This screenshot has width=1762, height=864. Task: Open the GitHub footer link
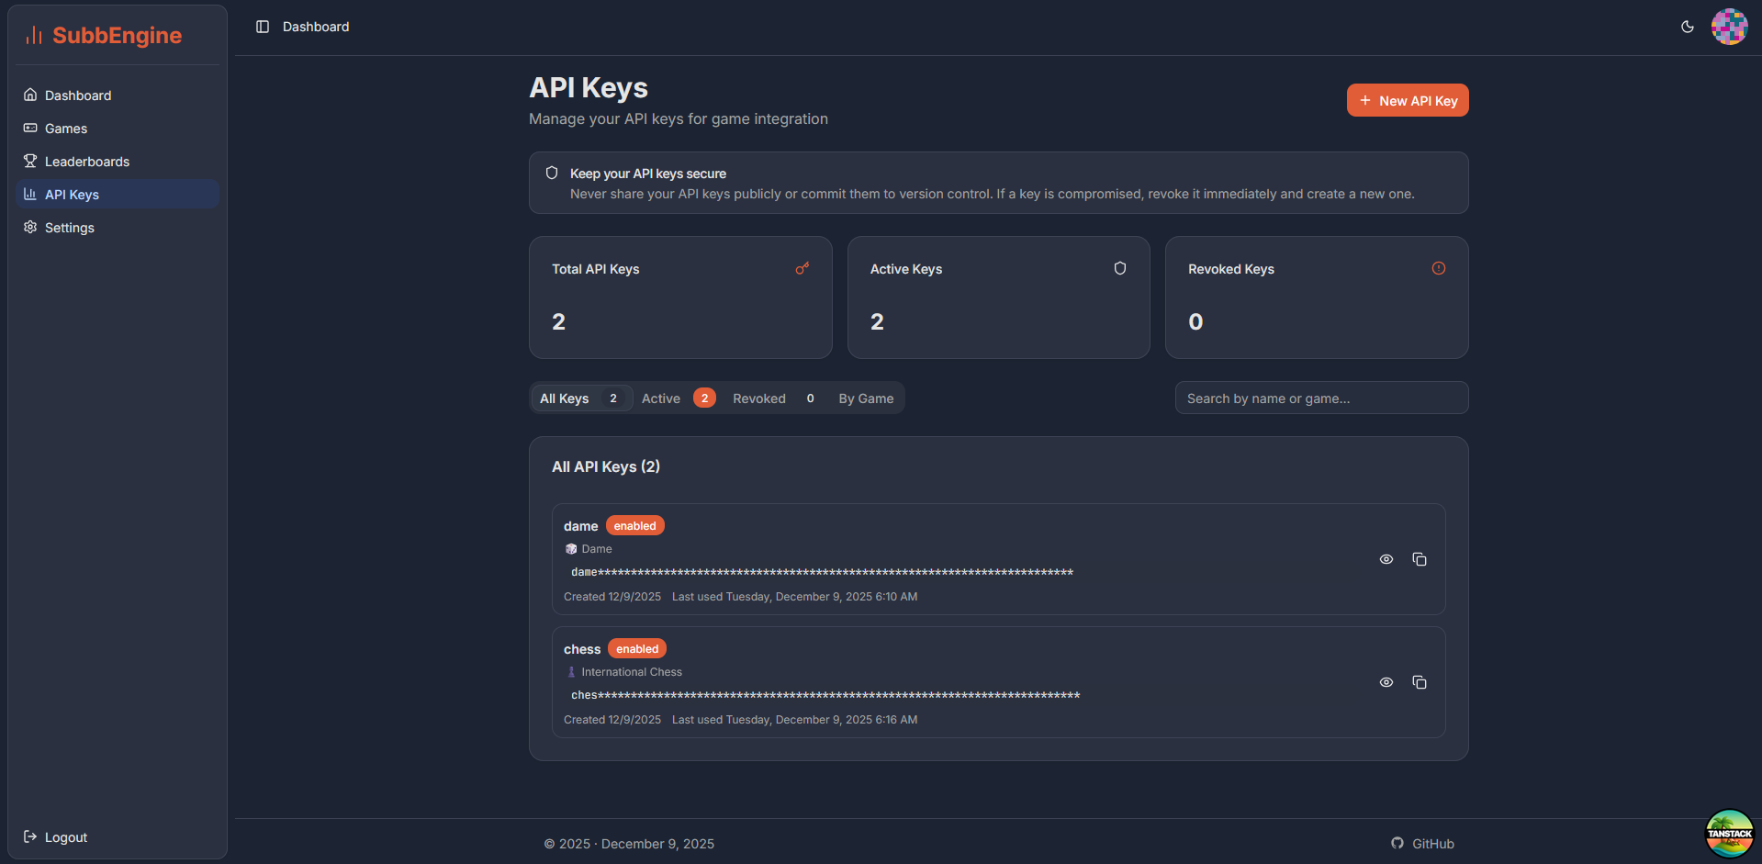(1422, 844)
